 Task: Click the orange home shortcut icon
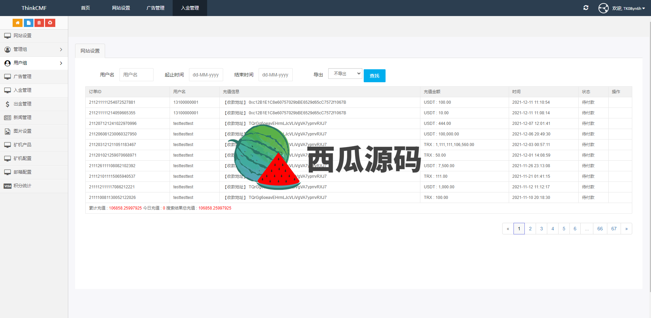[17, 23]
